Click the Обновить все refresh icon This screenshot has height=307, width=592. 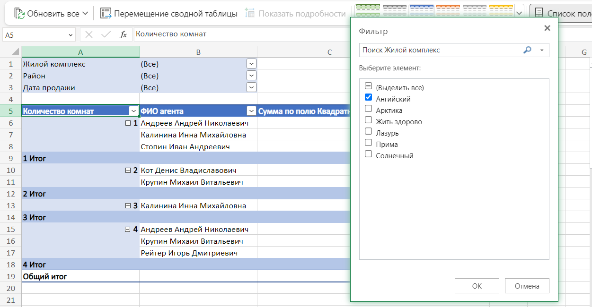point(20,14)
